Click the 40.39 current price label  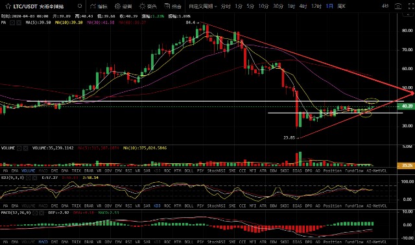click(x=406, y=106)
